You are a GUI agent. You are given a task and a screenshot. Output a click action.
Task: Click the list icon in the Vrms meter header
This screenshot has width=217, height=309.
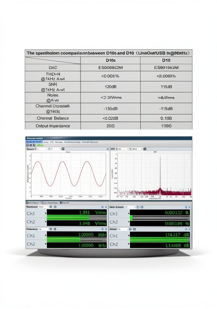[x=51, y=207]
